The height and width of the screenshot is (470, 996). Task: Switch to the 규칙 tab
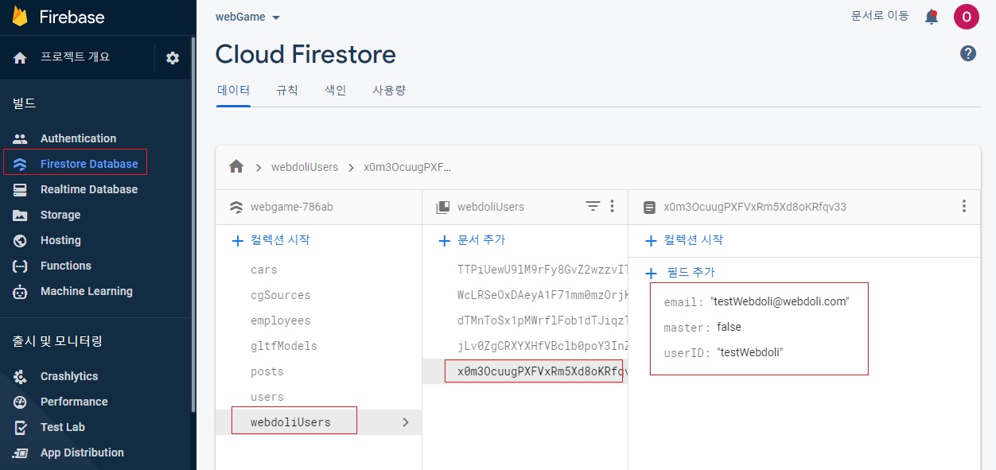click(287, 91)
